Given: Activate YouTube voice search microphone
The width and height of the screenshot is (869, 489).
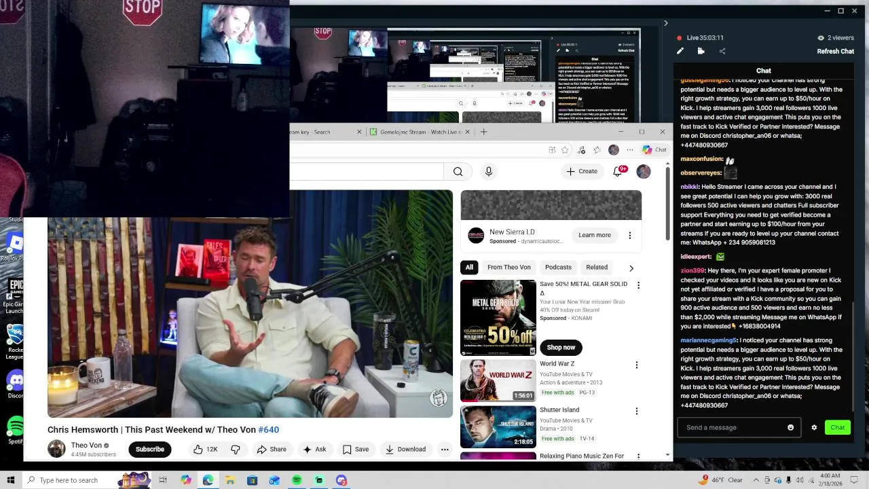Looking at the screenshot, I should click(488, 172).
